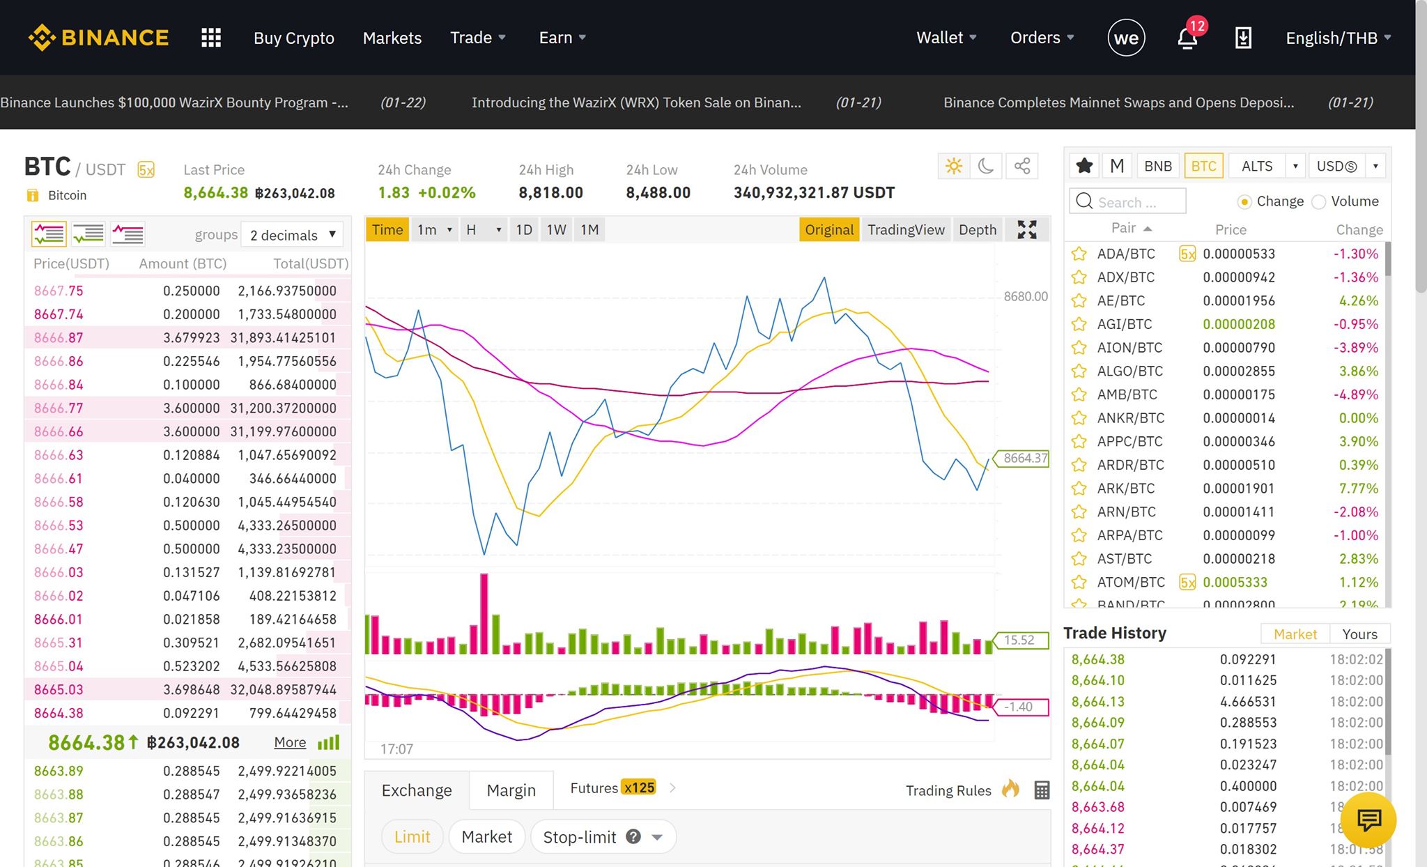Open the Orders dropdown menu
Viewport: 1427px width, 867px height.
(x=1042, y=38)
